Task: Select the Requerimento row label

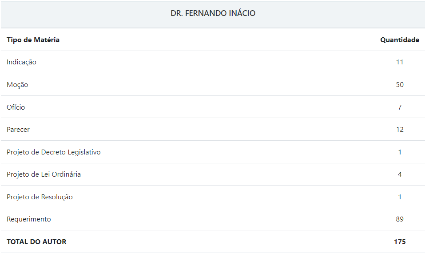Action: [29, 219]
